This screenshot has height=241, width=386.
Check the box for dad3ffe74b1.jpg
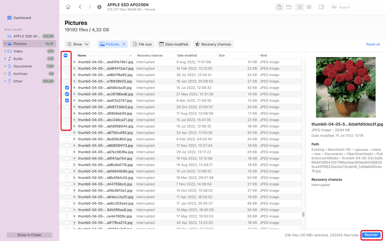(x=67, y=62)
